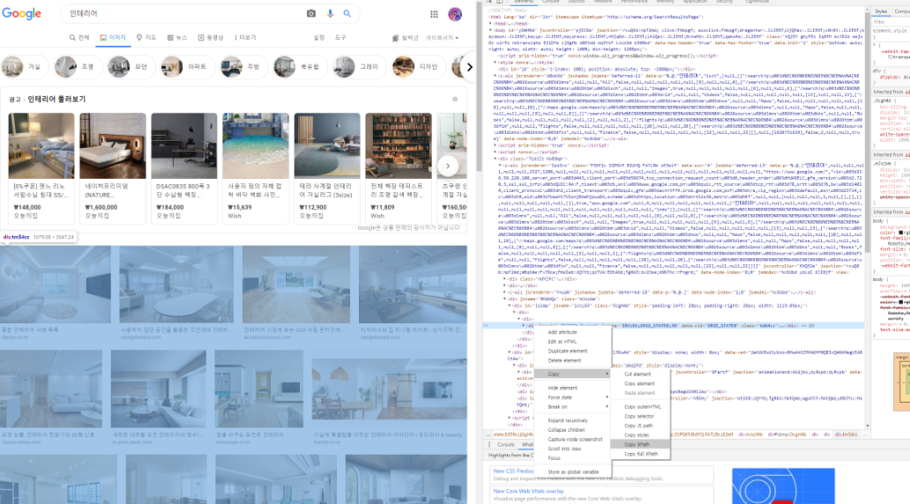Image resolution: width=910 pixels, height=504 pixels.
Task: Click the blue magnifier search button
Action: [347, 13]
